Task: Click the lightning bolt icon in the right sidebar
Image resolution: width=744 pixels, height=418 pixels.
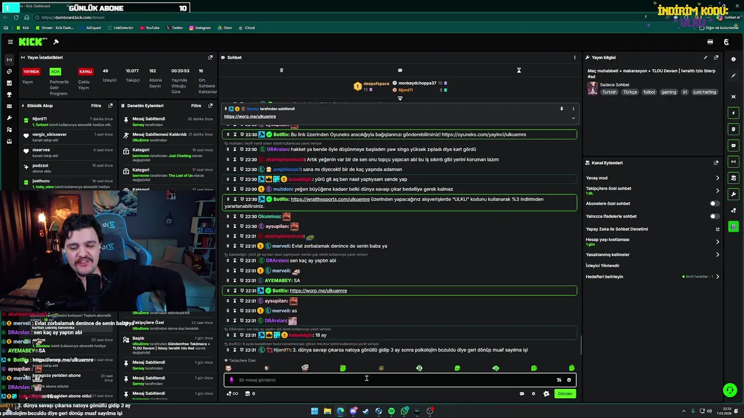Action: [734, 113]
